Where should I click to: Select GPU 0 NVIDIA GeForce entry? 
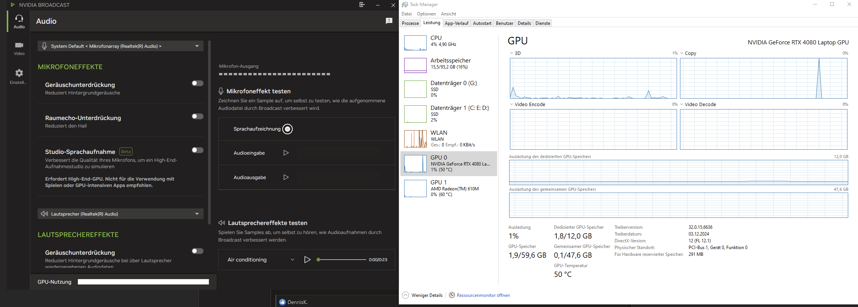click(x=449, y=163)
